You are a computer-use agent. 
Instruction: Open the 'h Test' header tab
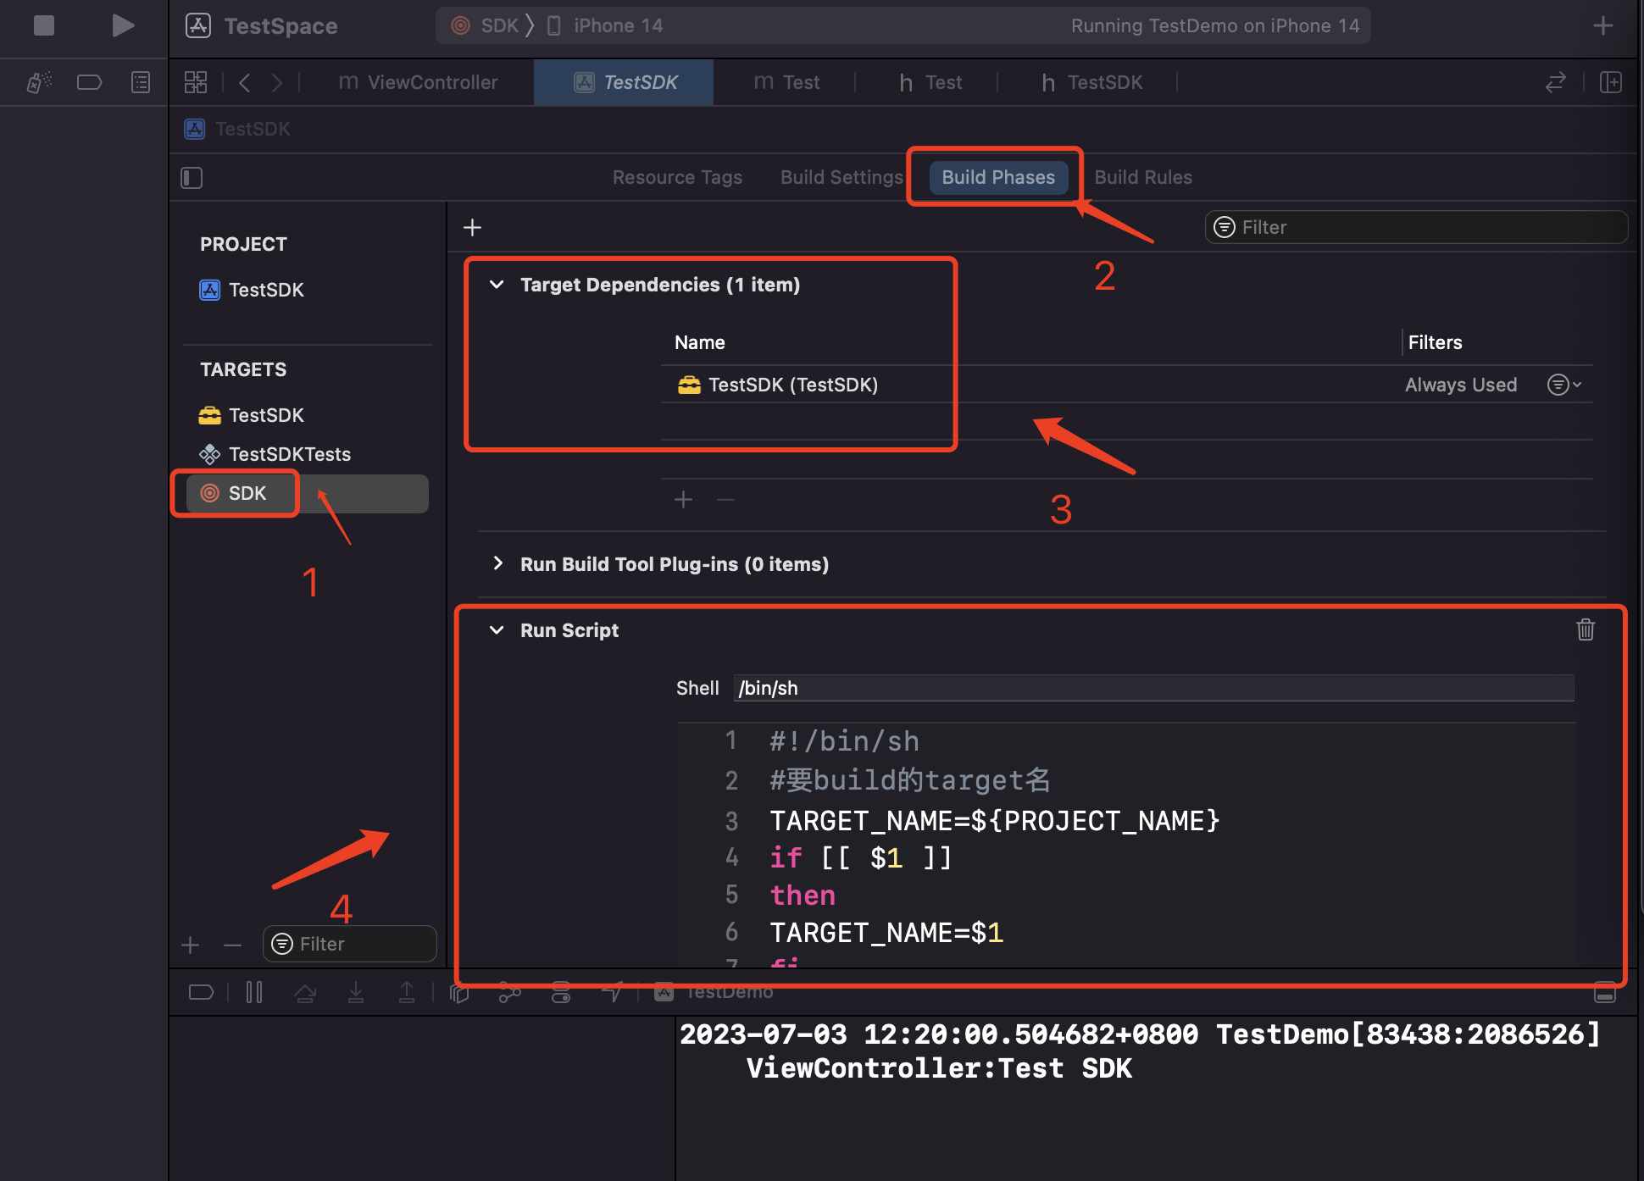coord(930,82)
